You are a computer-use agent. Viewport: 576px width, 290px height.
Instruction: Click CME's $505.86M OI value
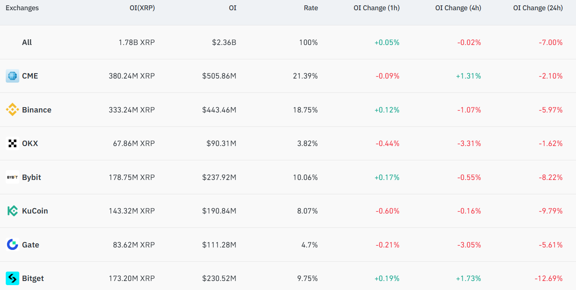[x=219, y=76]
